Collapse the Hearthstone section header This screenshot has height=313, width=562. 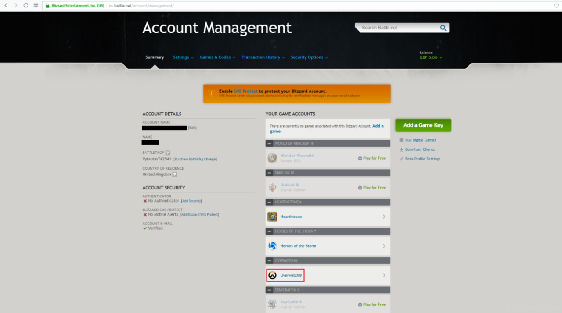tap(268, 202)
